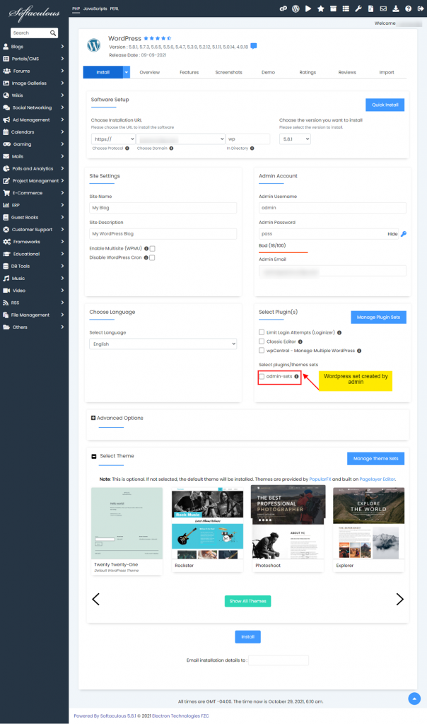Click the next themes right arrow
This screenshot has height=724, width=427.
pos(399,600)
